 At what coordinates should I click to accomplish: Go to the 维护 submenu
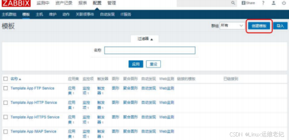click(x=53, y=14)
